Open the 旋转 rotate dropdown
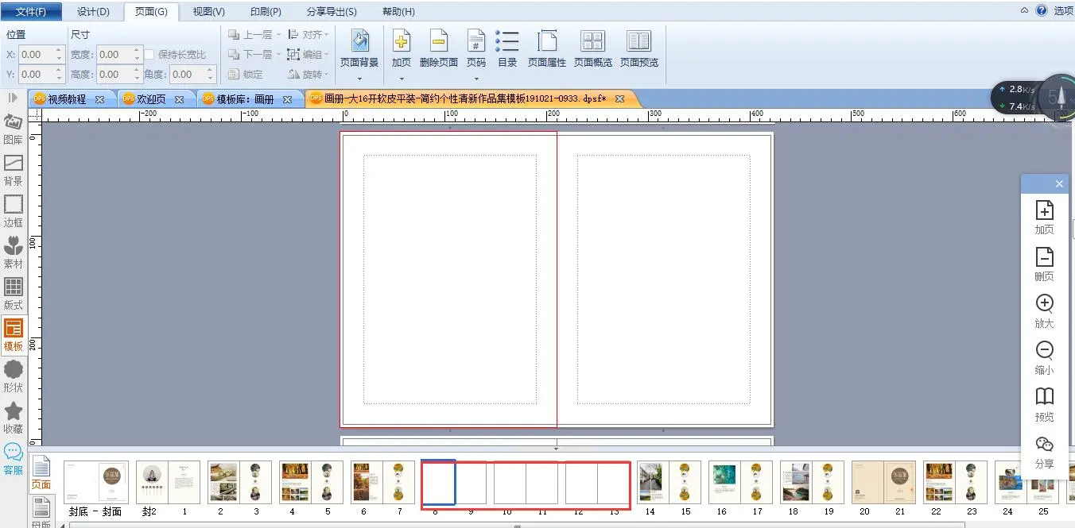 pos(308,75)
